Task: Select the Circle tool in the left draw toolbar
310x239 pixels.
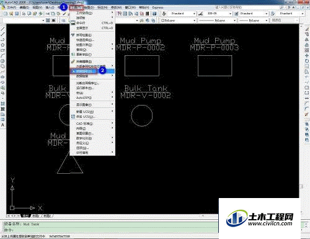Action: click(x=2, y=61)
